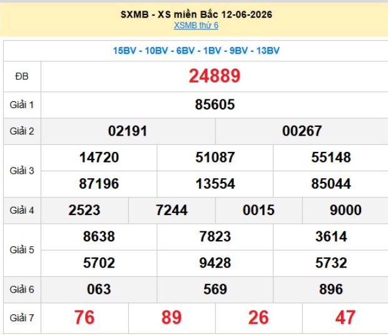Select third prize number 85044
Viewport: 388px width, 335px height.
331,184
